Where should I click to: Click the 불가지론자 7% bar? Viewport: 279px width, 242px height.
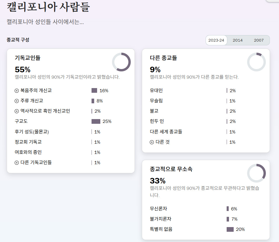[228, 219]
